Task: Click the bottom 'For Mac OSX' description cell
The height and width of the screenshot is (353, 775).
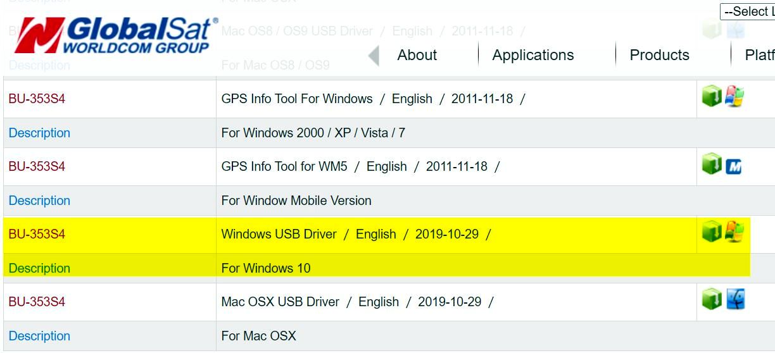Action: [495, 336]
